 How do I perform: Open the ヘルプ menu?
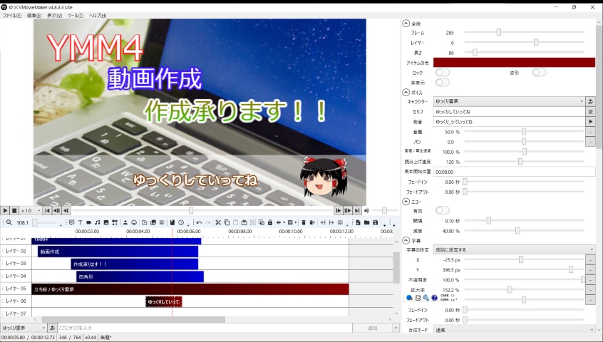point(98,16)
